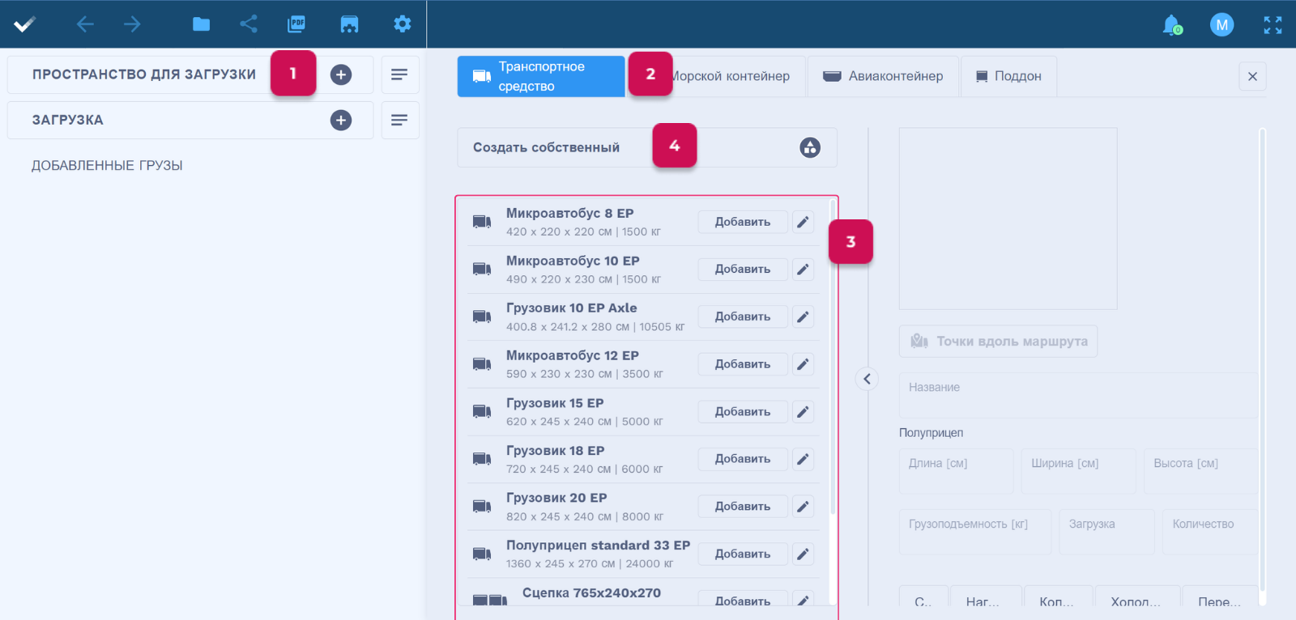
Task: Select the Поддон tab
Action: pos(1008,76)
